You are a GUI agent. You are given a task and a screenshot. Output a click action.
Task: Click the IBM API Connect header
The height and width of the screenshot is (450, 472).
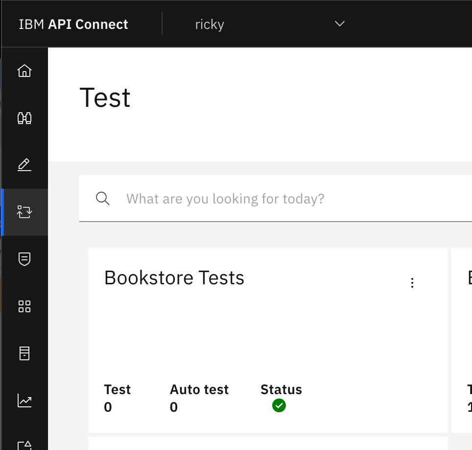pyautogui.click(x=73, y=24)
